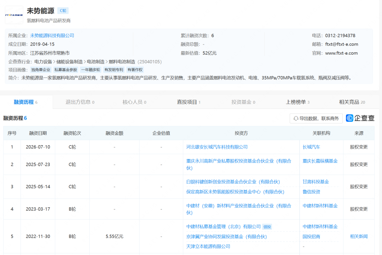Open the 国投招商 link
Screen dimensions: 382x255
point(311,237)
